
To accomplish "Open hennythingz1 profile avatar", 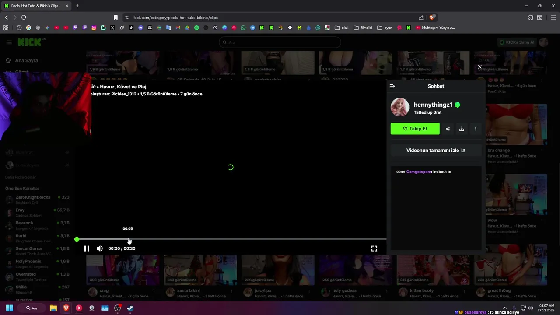I will point(400,107).
